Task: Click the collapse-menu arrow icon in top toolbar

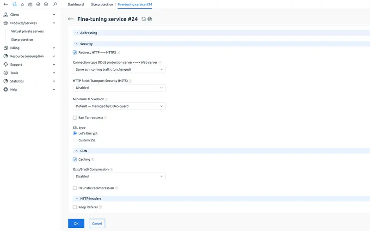Action: click(6, 4)
